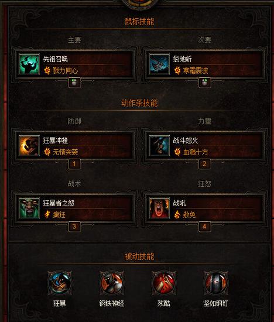Choose the 钢铁神经 passive skill icon
The height and width of the screenshot is (322, 274).
click(x=111, y=283)
